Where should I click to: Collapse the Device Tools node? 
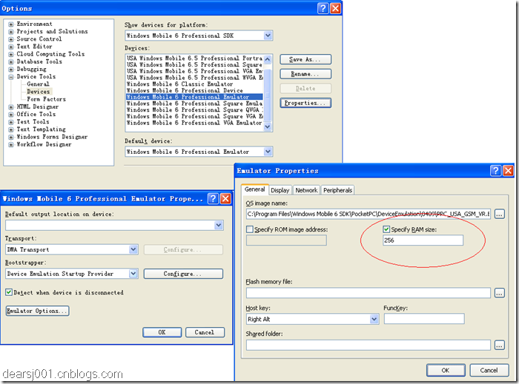[x=11, y=77]
